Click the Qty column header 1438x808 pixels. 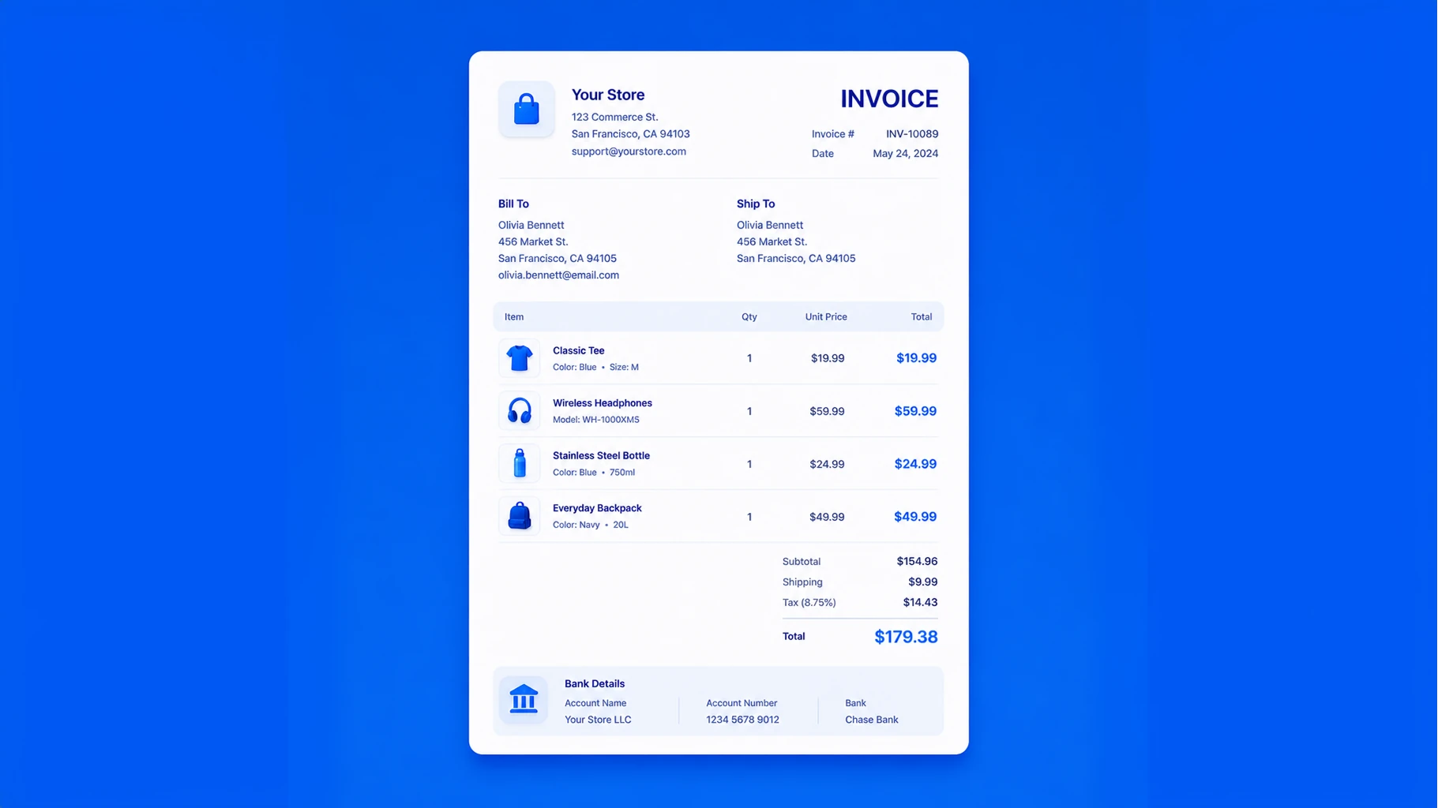point(749,317)
